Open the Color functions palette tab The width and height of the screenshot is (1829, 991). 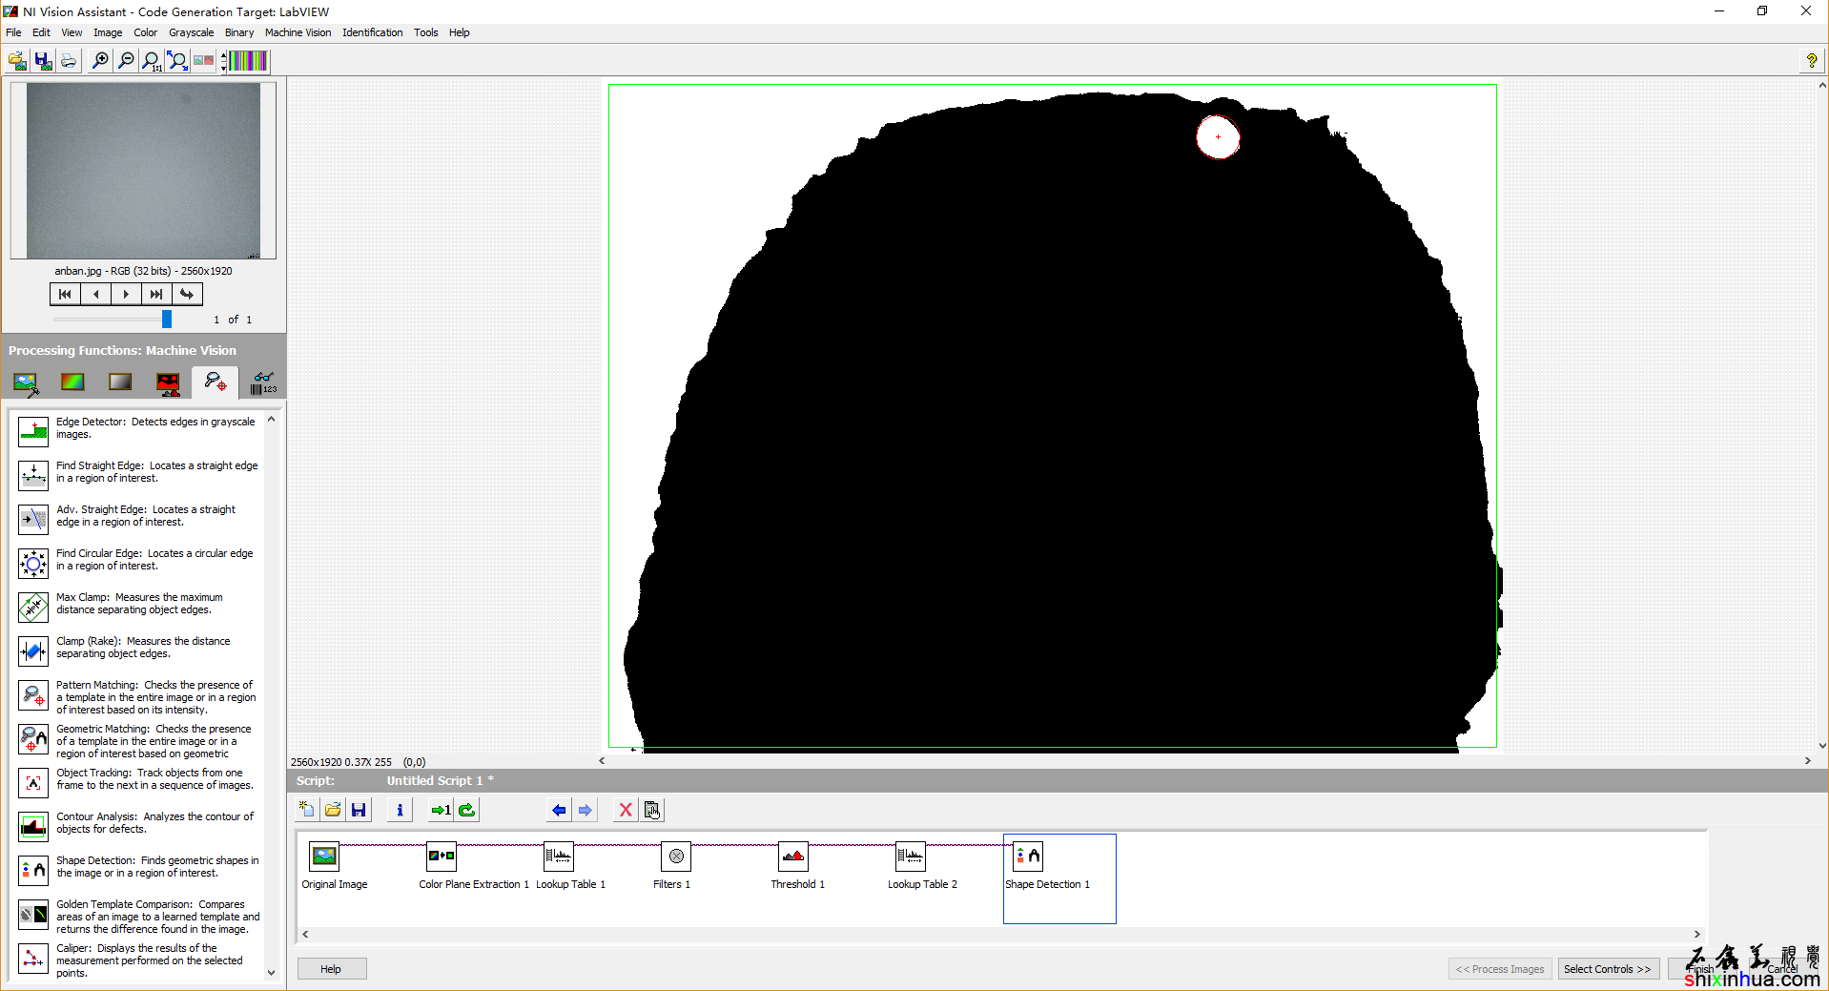[x=72, y=383]
